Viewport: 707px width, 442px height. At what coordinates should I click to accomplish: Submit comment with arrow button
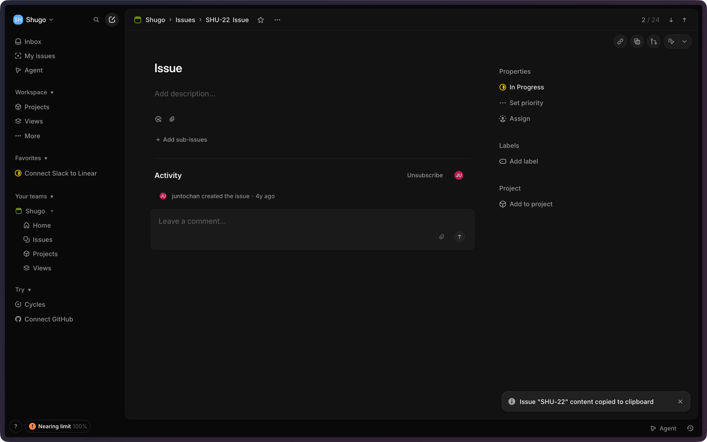click(460, 237)
